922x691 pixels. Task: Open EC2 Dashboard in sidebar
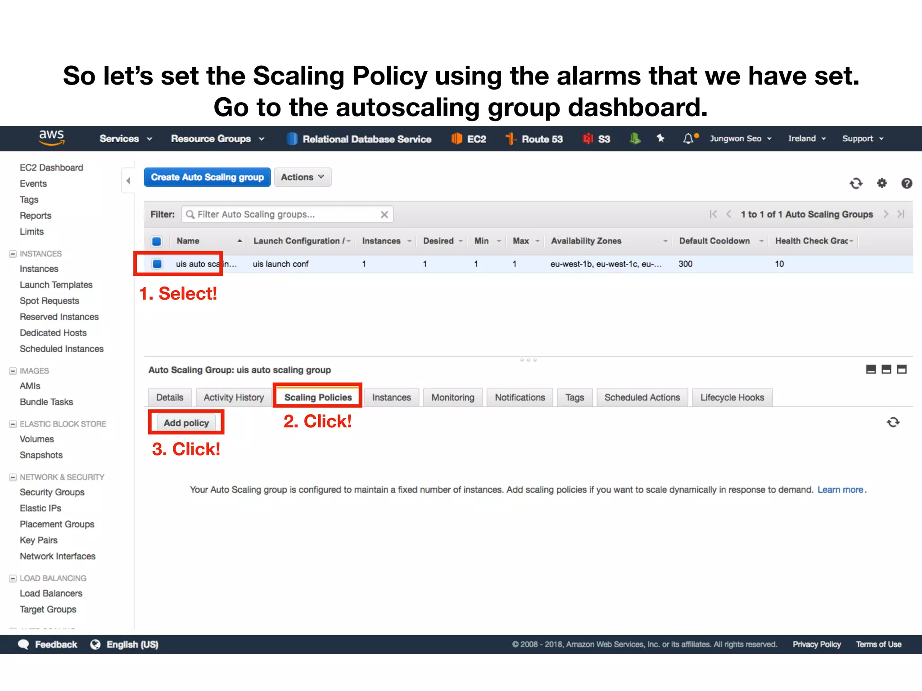coord(52,168)
